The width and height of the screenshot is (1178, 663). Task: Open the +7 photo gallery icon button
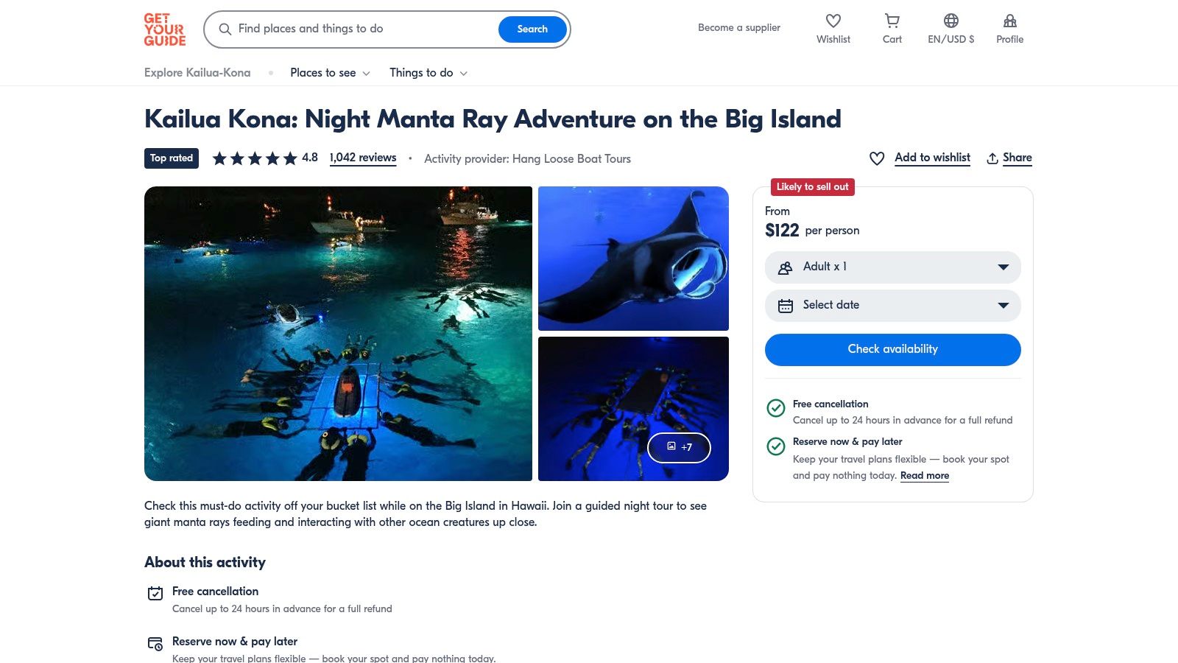click(x=679, y=447)
